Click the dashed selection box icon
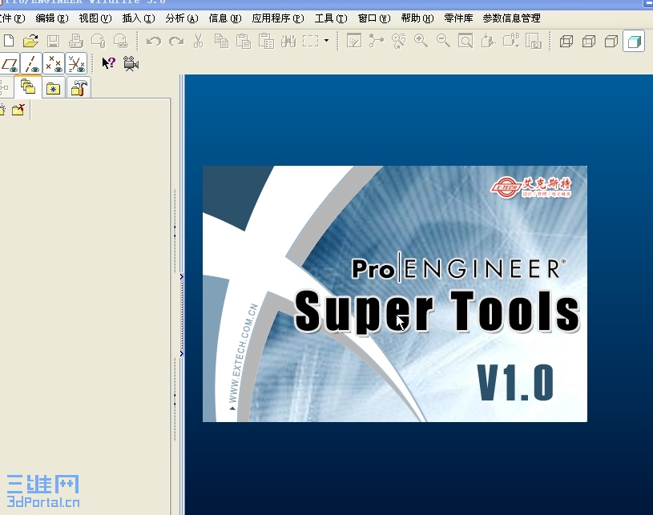This screenshot has height=515, width=653. (311, 41)
